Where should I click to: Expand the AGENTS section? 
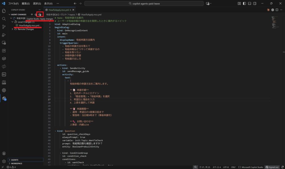coord(10,160)
